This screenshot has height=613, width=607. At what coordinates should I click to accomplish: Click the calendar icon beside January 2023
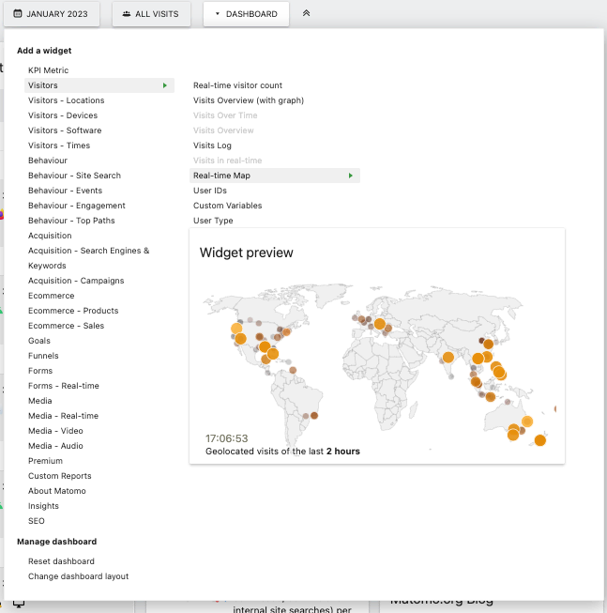pos(18,14)
